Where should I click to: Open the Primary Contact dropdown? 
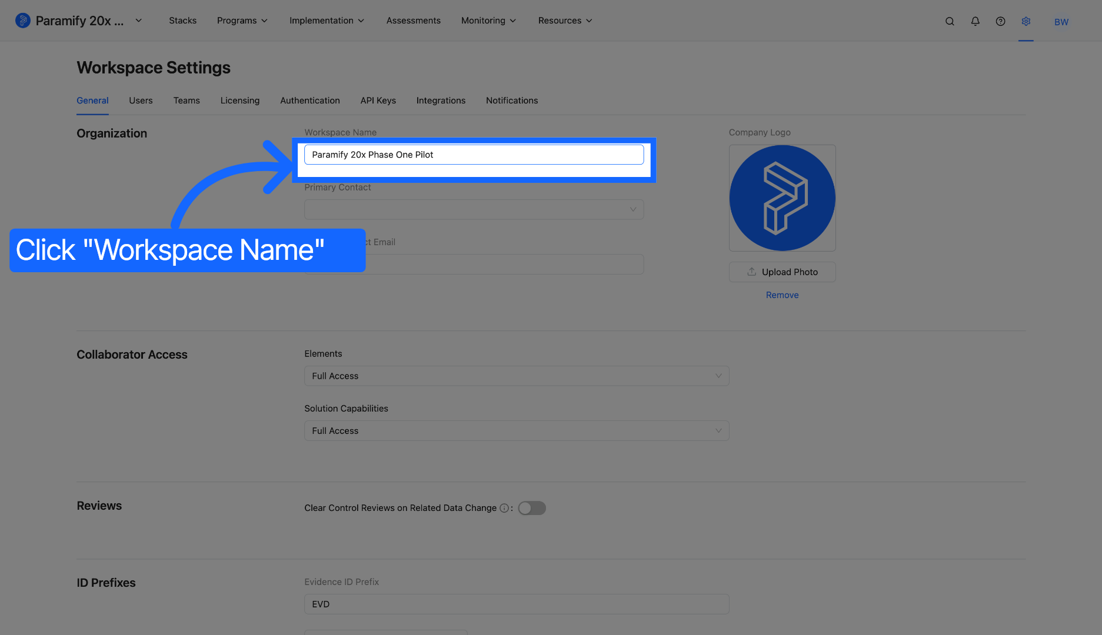pyautogui.click(x=474, y=209)
